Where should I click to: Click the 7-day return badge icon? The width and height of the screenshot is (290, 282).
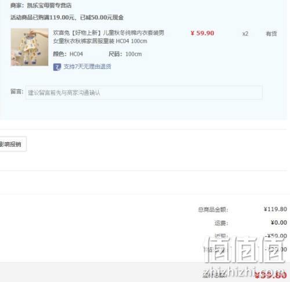pyautogui.click(x=57, y=67)
